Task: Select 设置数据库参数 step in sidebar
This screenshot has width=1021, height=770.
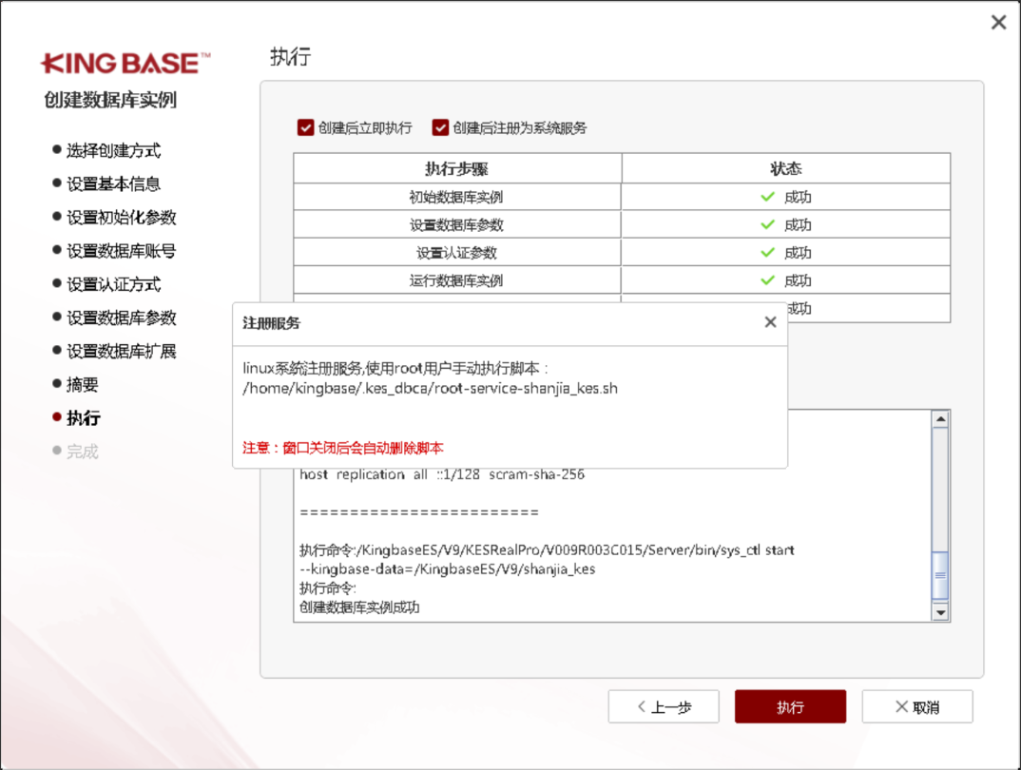Action: pyautogui.click(x=121, y=318)
